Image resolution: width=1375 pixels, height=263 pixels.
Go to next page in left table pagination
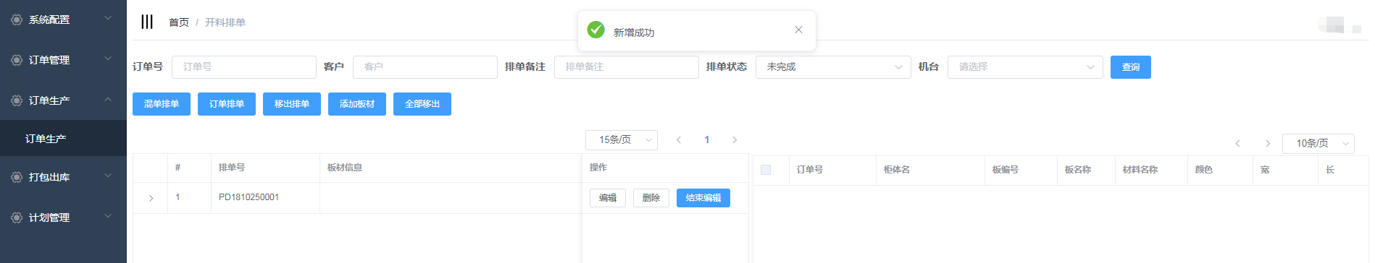[x=735, y=139]
